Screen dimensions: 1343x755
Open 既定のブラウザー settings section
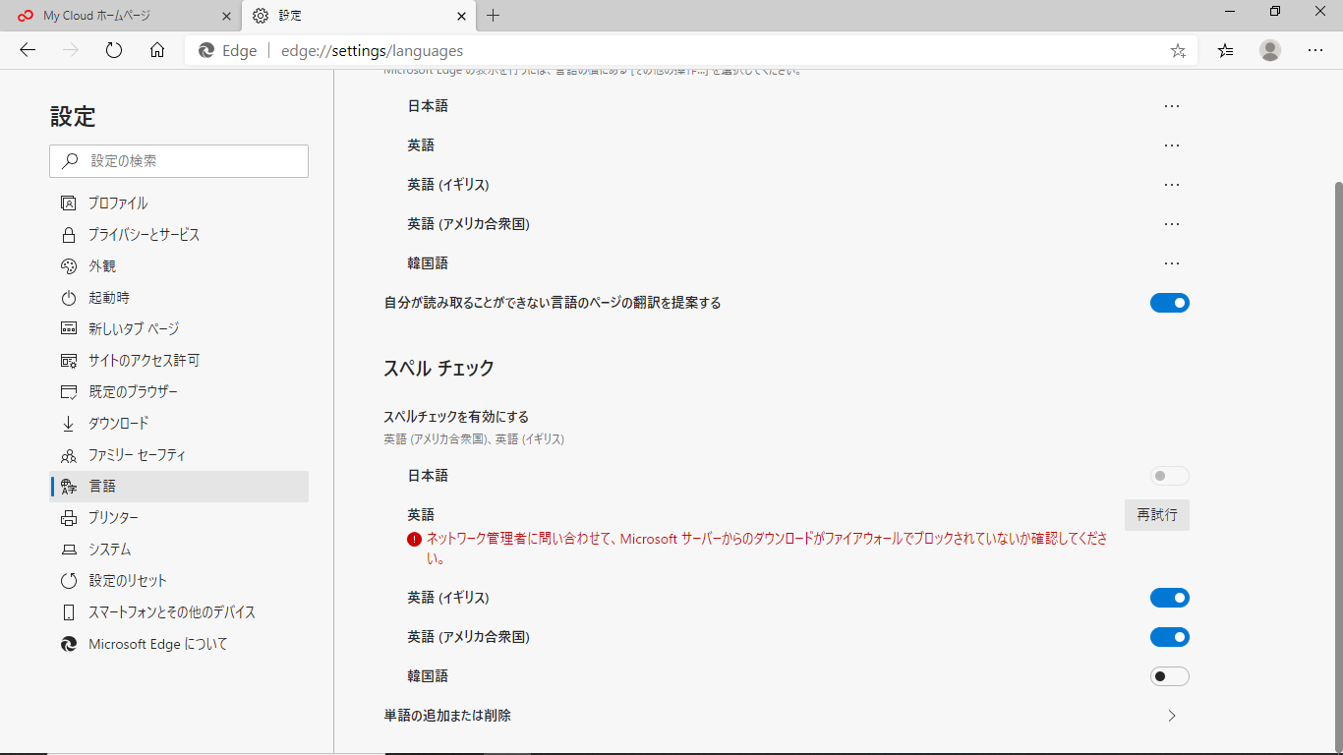coord(179,391)
